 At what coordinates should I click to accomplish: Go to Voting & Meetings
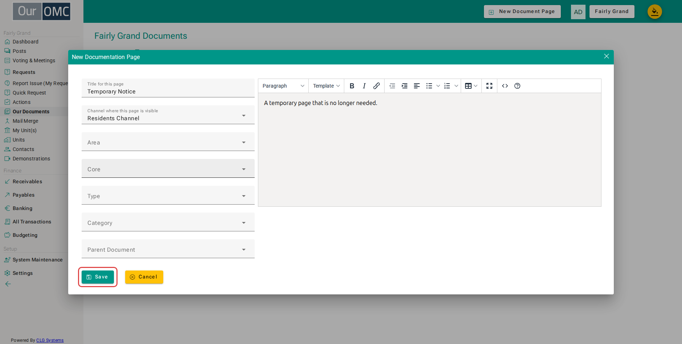click(x=34, y=60)
